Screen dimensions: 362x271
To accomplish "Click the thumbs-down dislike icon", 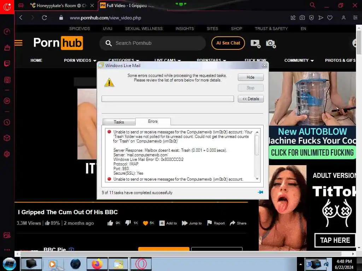I will pos(128,223).
